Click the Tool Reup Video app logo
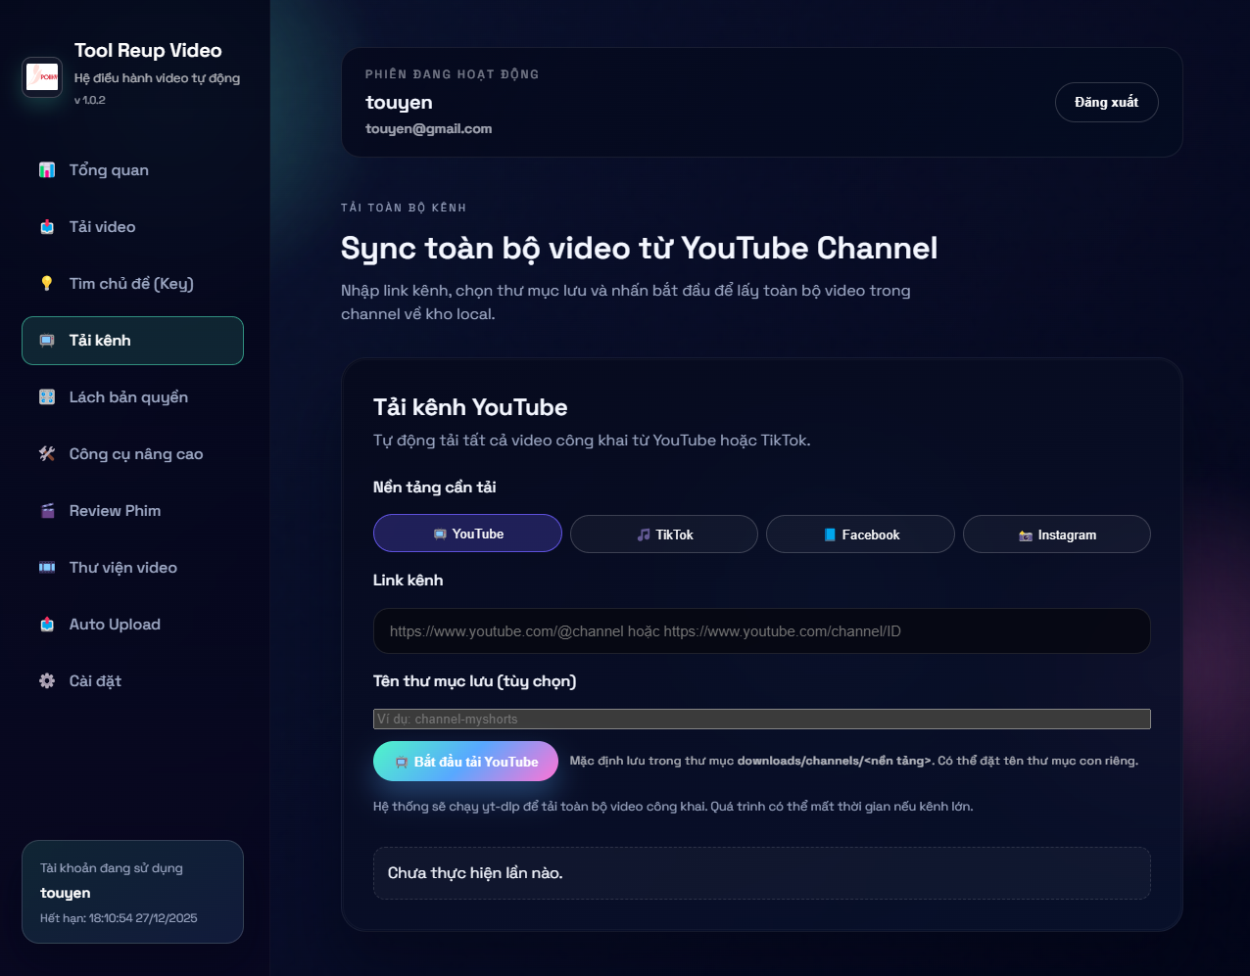 click(x=42, y=76)
